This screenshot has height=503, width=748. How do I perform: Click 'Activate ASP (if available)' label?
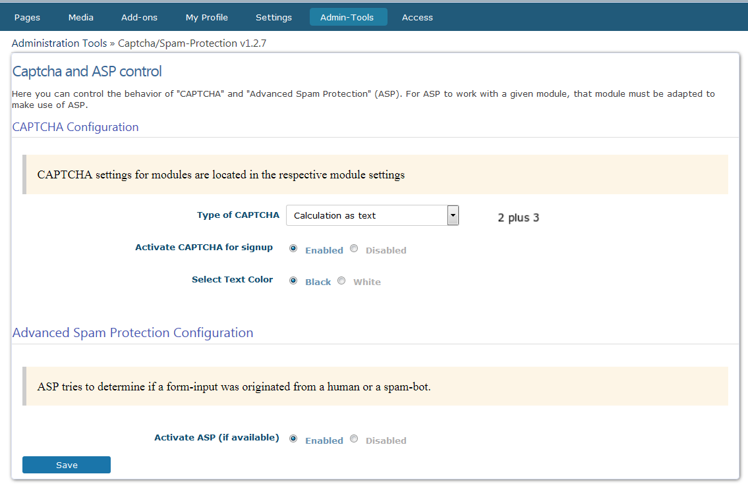[x=217, y=437]
